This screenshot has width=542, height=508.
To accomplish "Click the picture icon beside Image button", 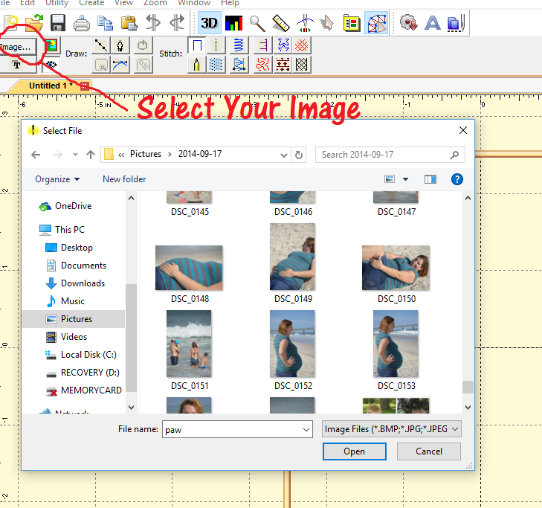I will 51,45.
